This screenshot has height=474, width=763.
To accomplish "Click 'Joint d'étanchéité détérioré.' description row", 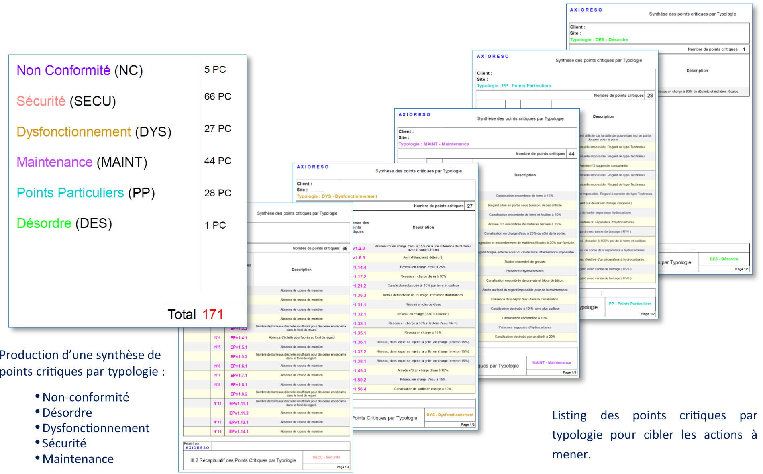I will click(423, 257).
